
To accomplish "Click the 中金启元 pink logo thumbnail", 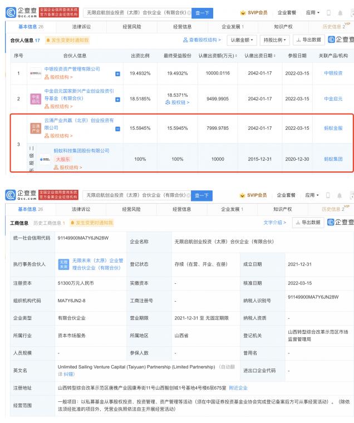I will (x=36, y=99).
